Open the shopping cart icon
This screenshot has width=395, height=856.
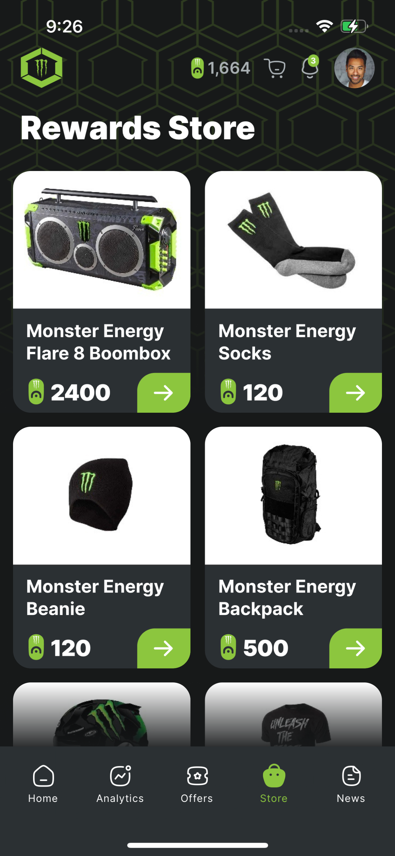[274, 68]
